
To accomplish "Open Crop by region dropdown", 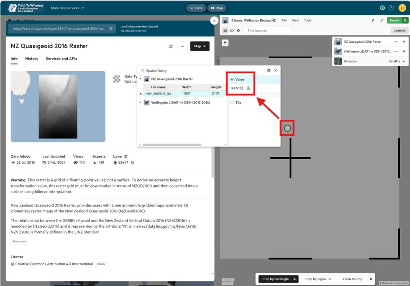I will tap(318, 279).
